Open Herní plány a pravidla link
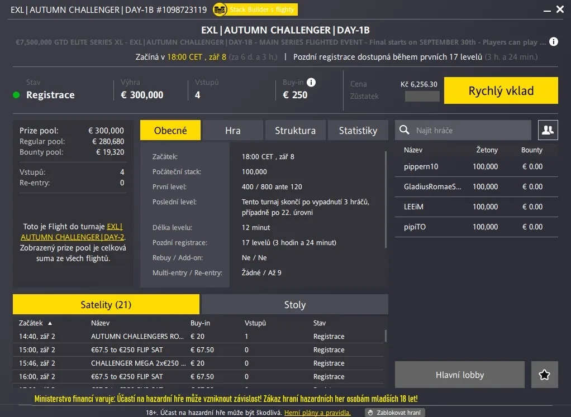571x417 pixels. (317, 413)
